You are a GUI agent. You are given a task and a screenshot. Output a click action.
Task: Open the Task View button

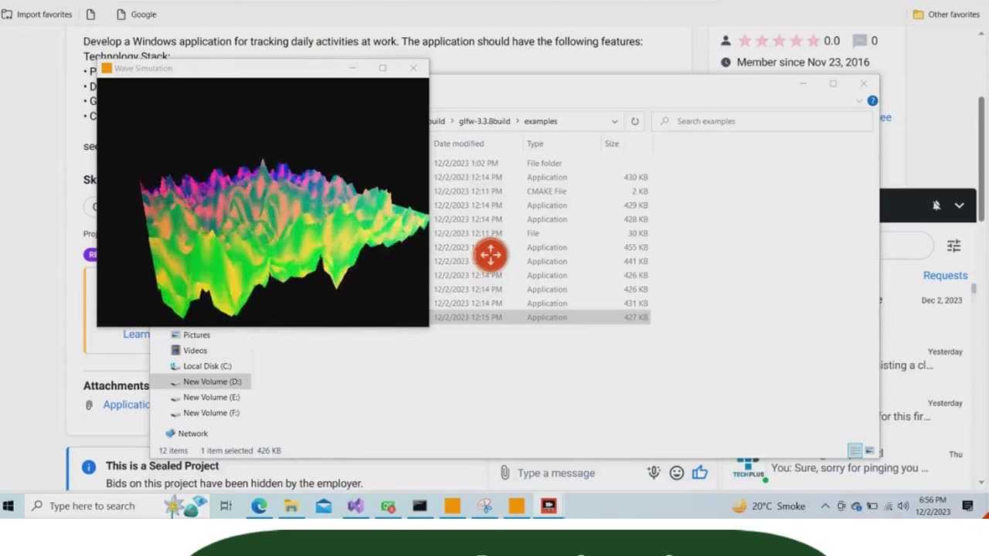pyautogui.click(x=226, y=506)
